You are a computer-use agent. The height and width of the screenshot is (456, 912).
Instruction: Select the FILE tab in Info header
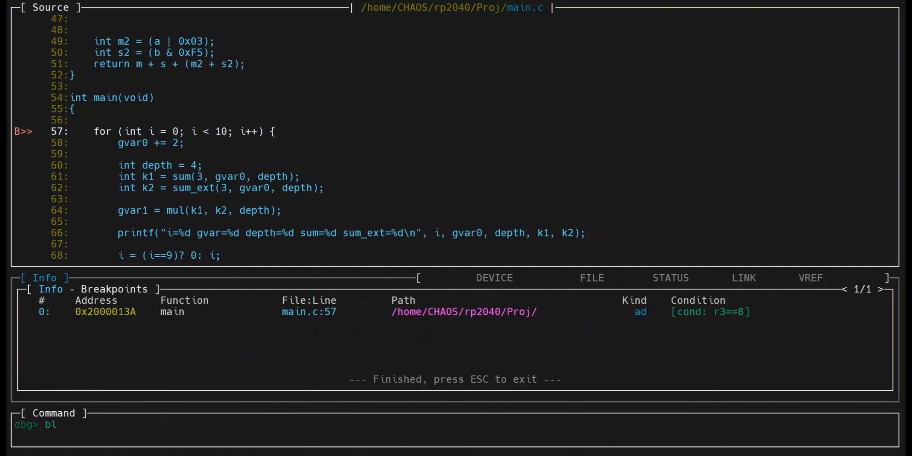[592, 278]
